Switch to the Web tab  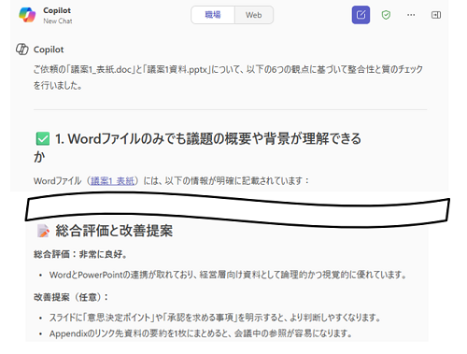pyautogui.click(x=254, y=15)
